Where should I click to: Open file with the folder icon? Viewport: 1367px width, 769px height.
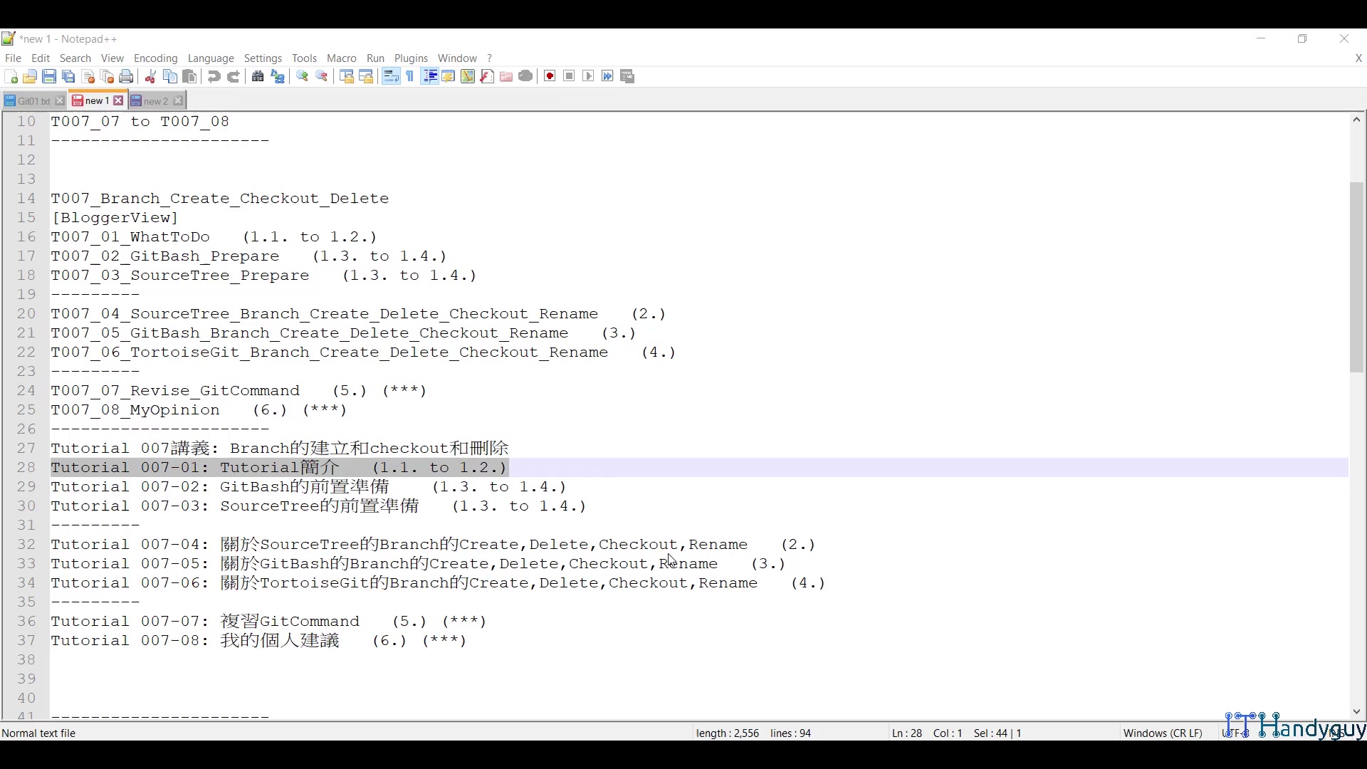click(x=30, y=77)
